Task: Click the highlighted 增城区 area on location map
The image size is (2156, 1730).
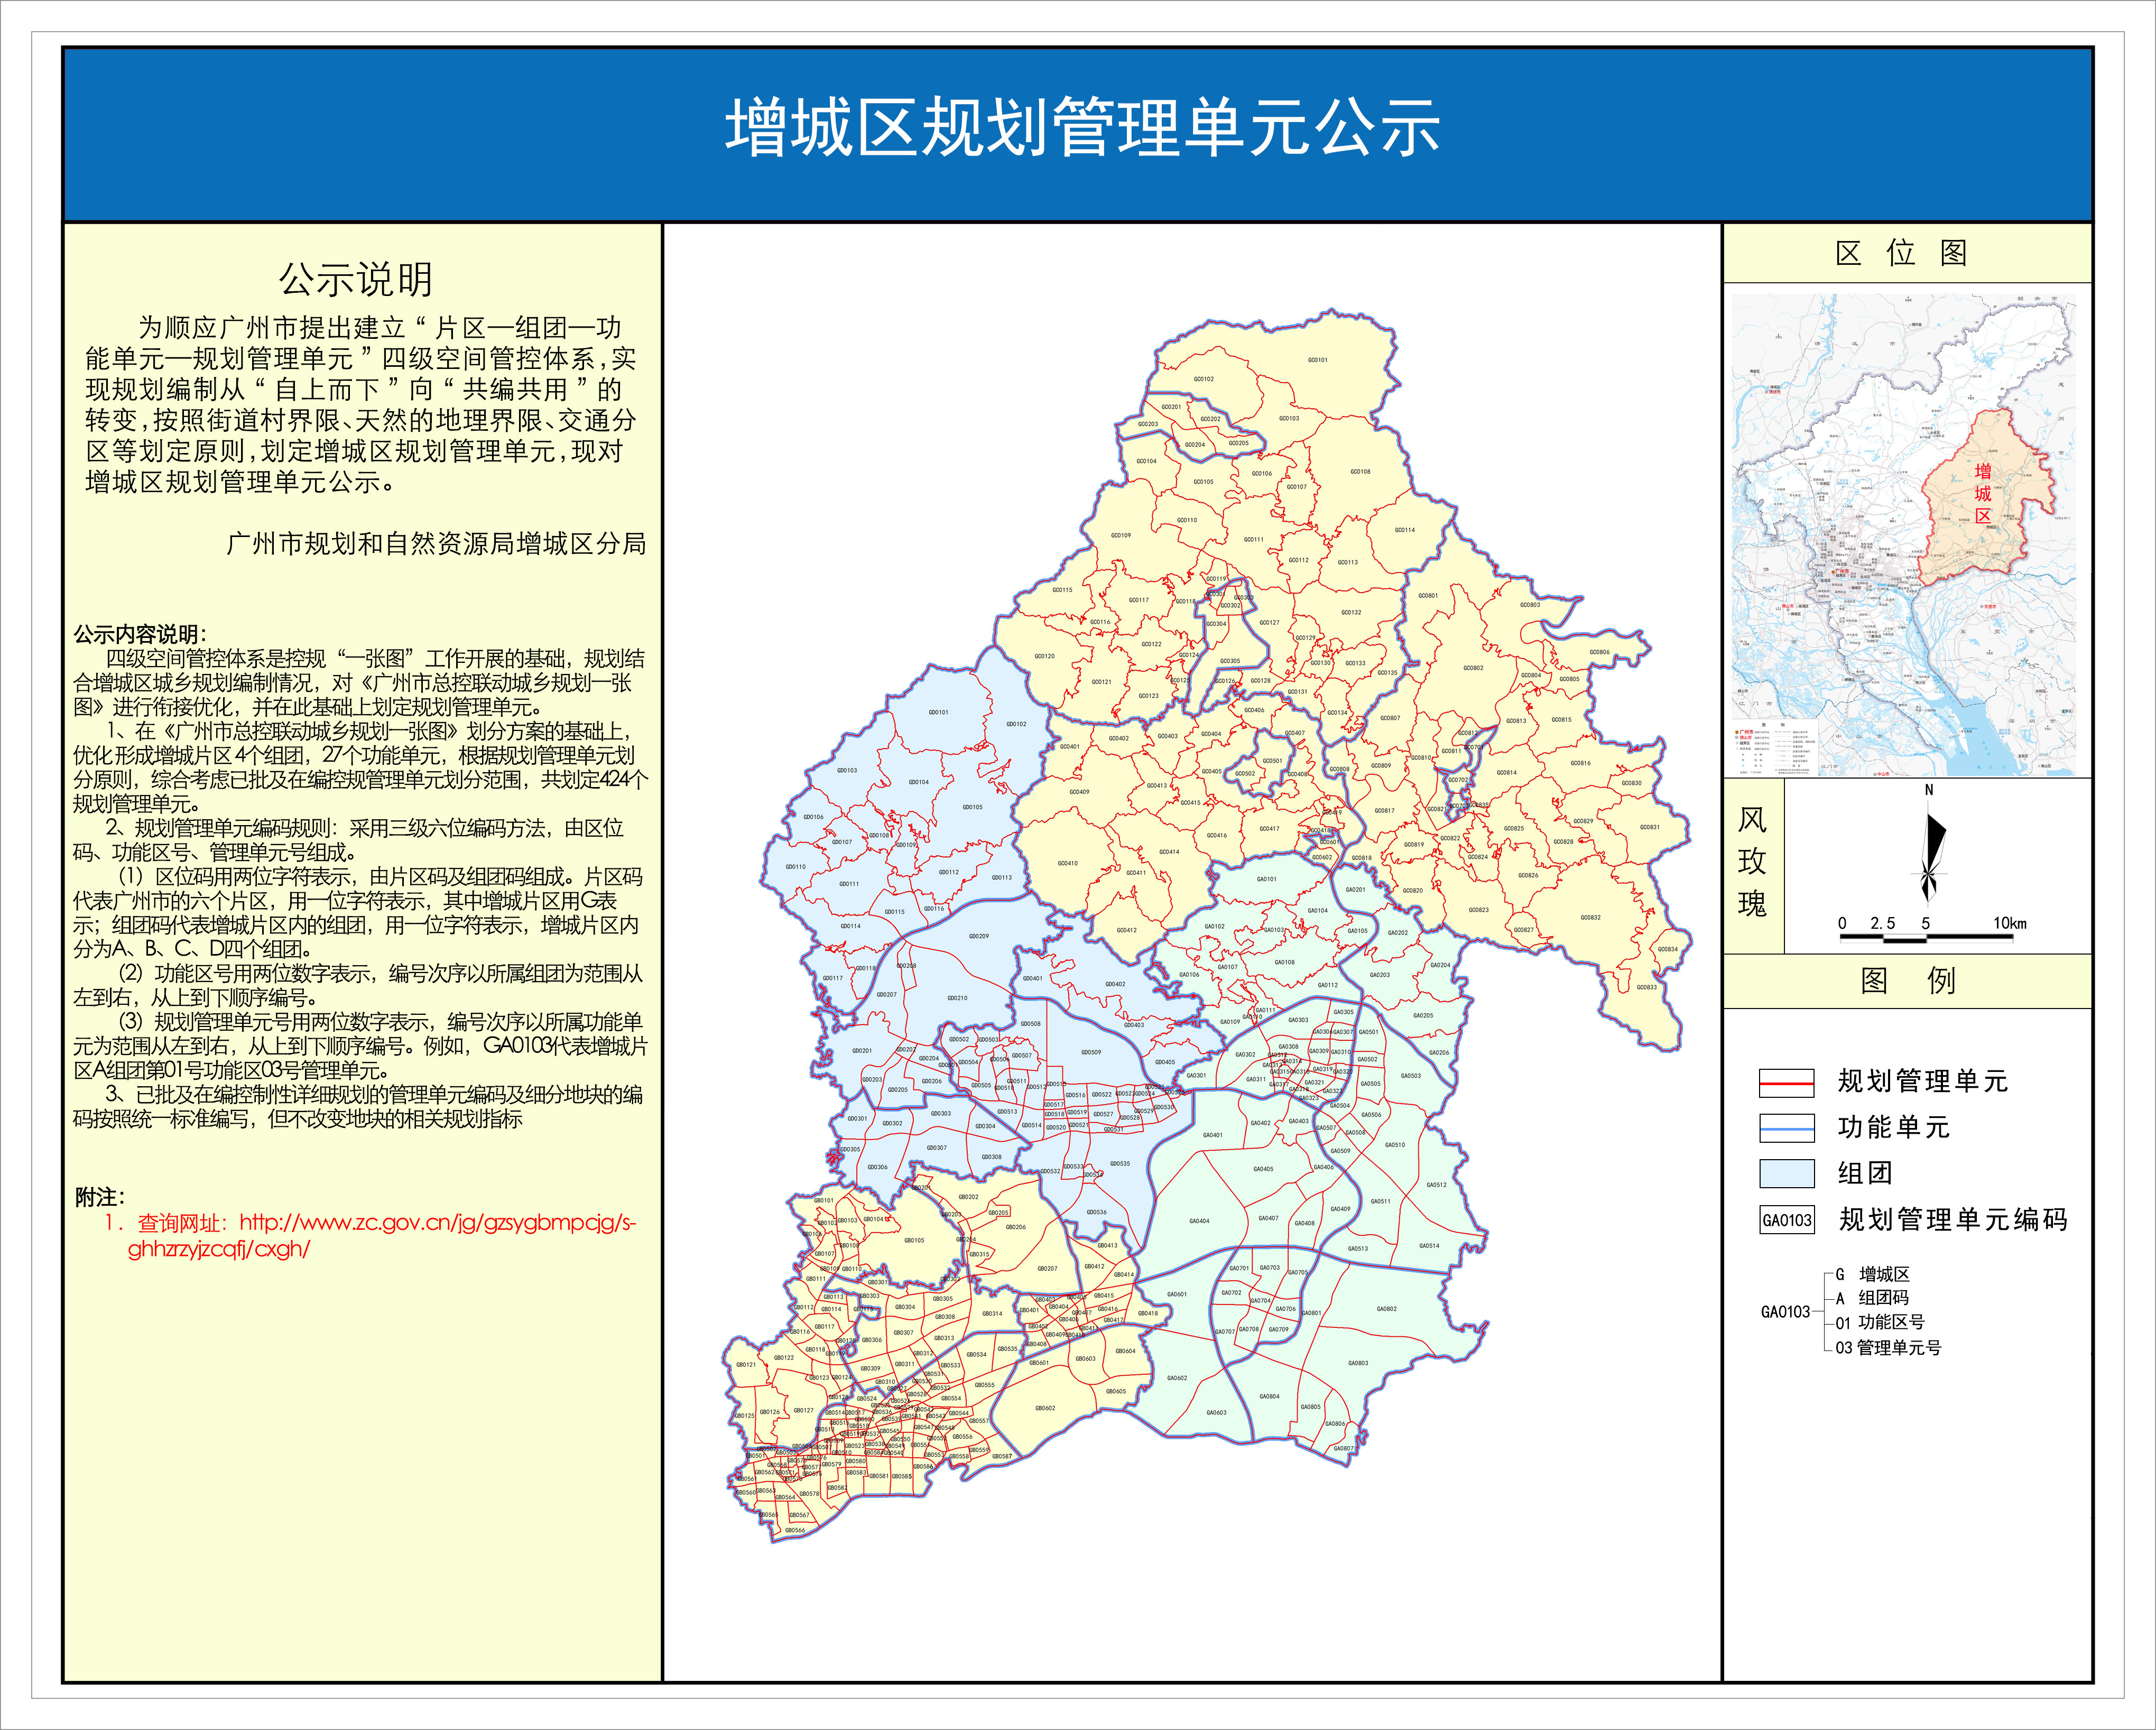Action: pyautogui.click(x=1984, y=496)
